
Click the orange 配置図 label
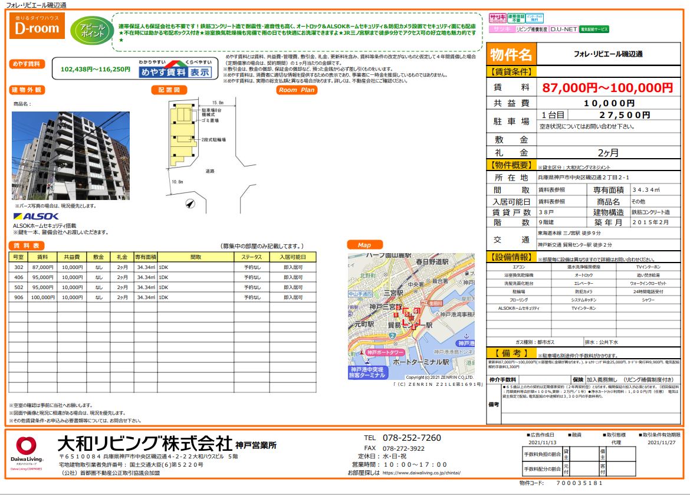click(169, 90)
